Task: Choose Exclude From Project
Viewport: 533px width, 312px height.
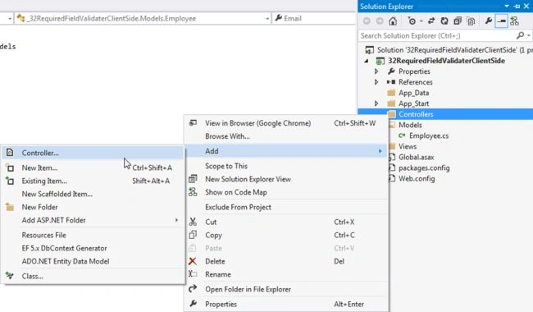Action: (286, 207)
